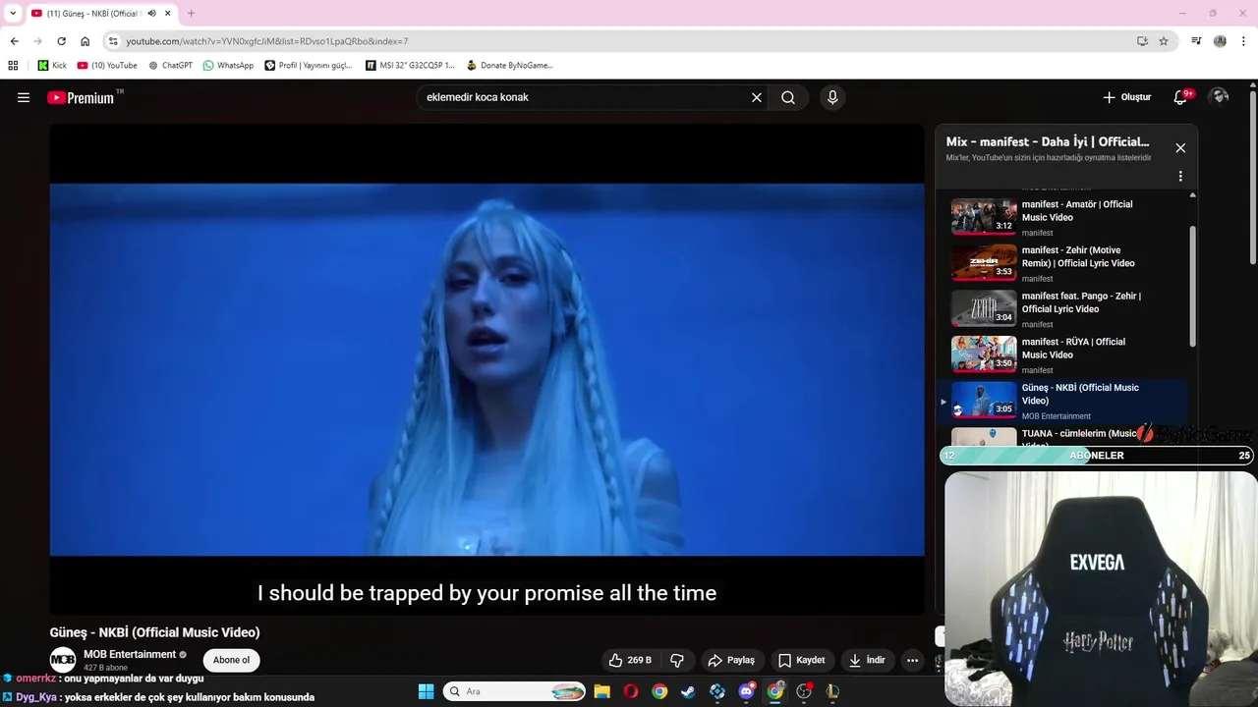
Task: Open the Windows Start menu
Action: (426, 691)
